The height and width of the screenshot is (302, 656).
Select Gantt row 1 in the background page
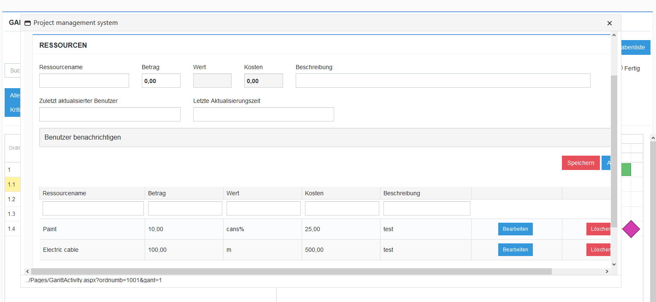pyautogui.click(x=13, y=170)
